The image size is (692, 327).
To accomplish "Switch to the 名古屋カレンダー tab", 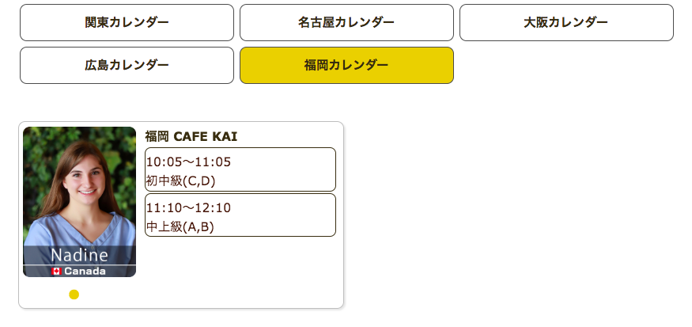I will [x=346, y=22].
